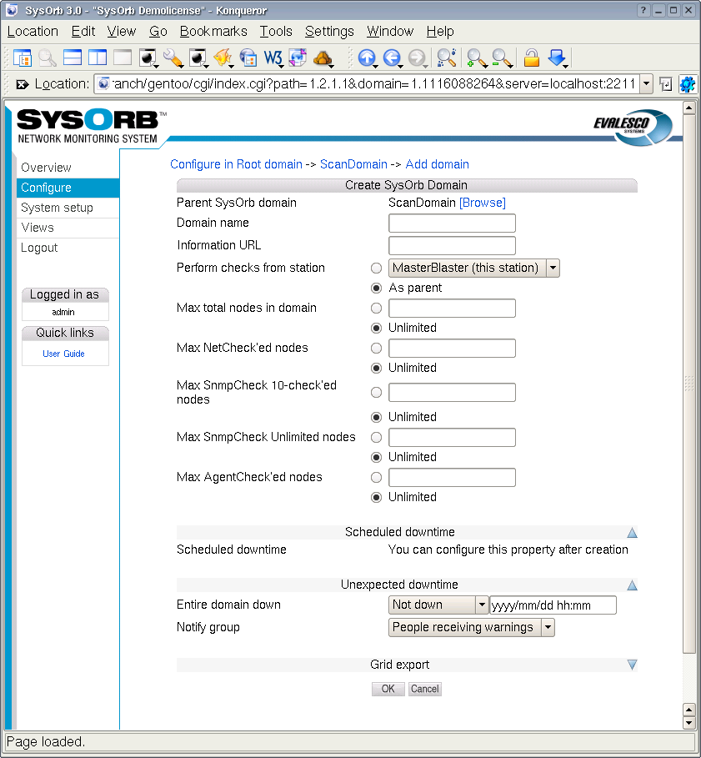Click the orange fish toolbar icon
701x758 pixels.
(x=223, y=58)
